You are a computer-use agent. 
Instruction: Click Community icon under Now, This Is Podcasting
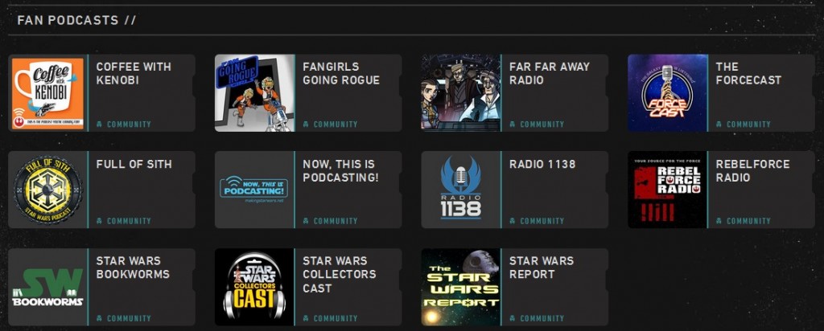306,222
